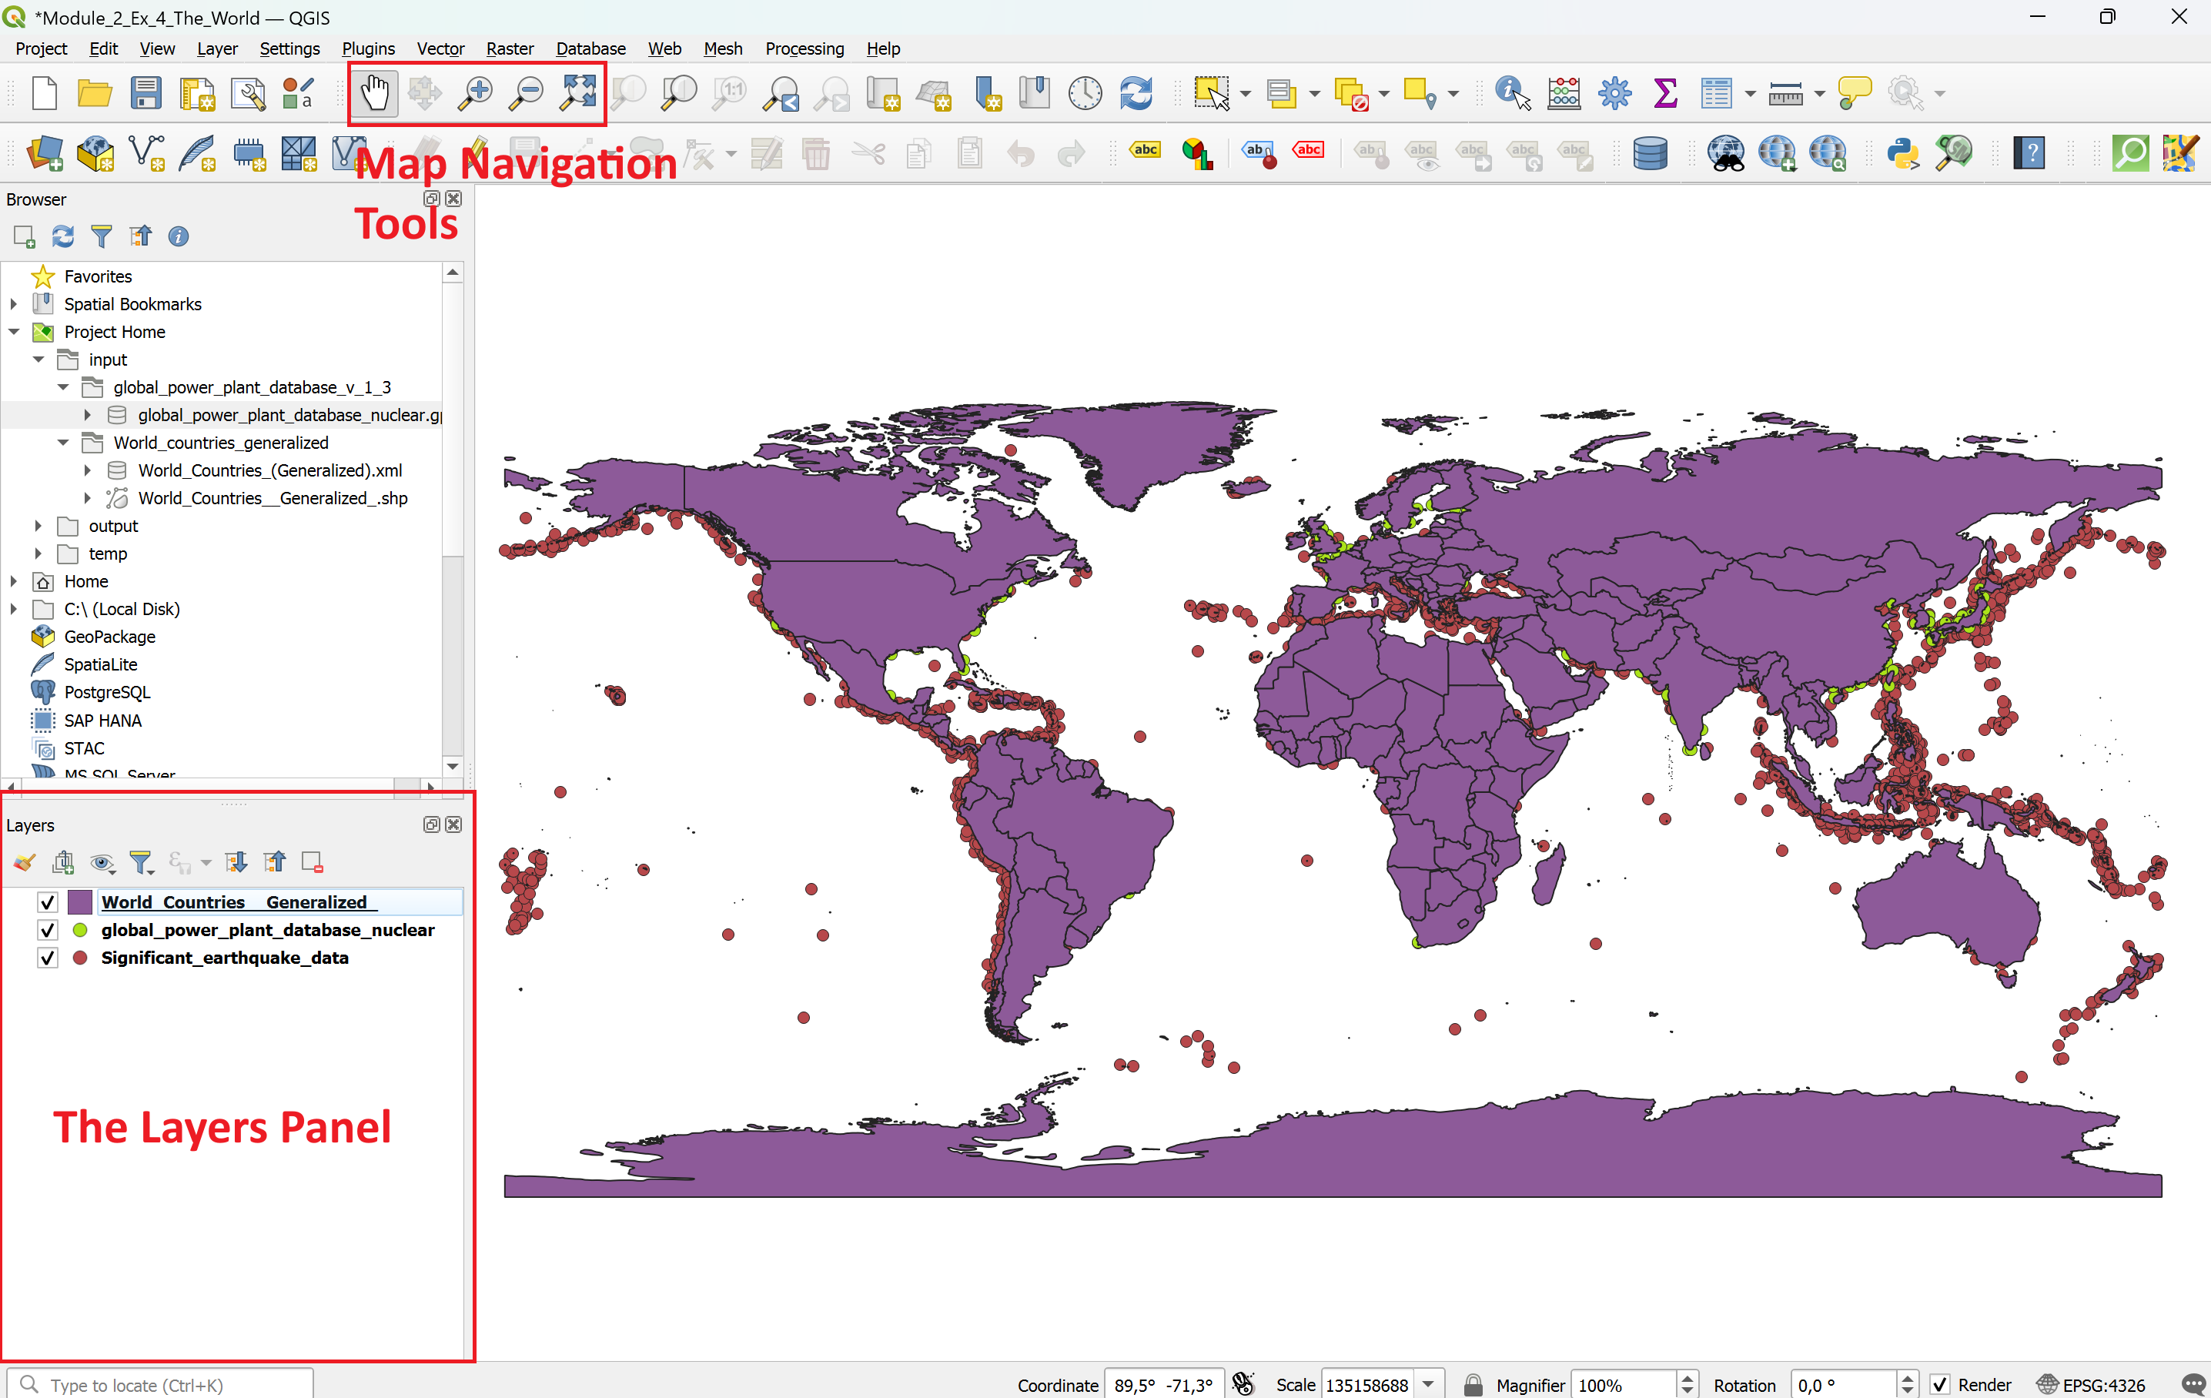Collapse the Project Home tree node

[14, 331]
